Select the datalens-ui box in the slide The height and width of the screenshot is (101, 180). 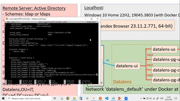pyautogui.click(x=127, y=66)
